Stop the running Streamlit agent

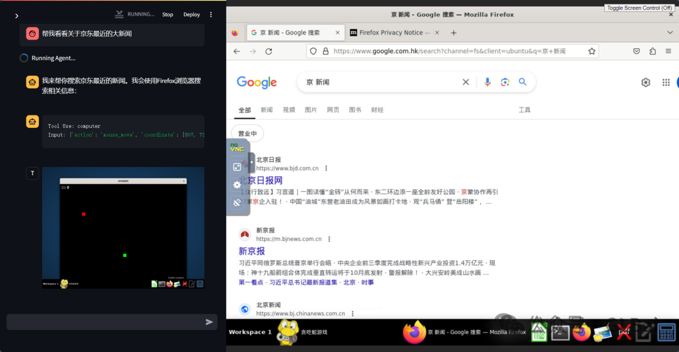pos(168,14)
